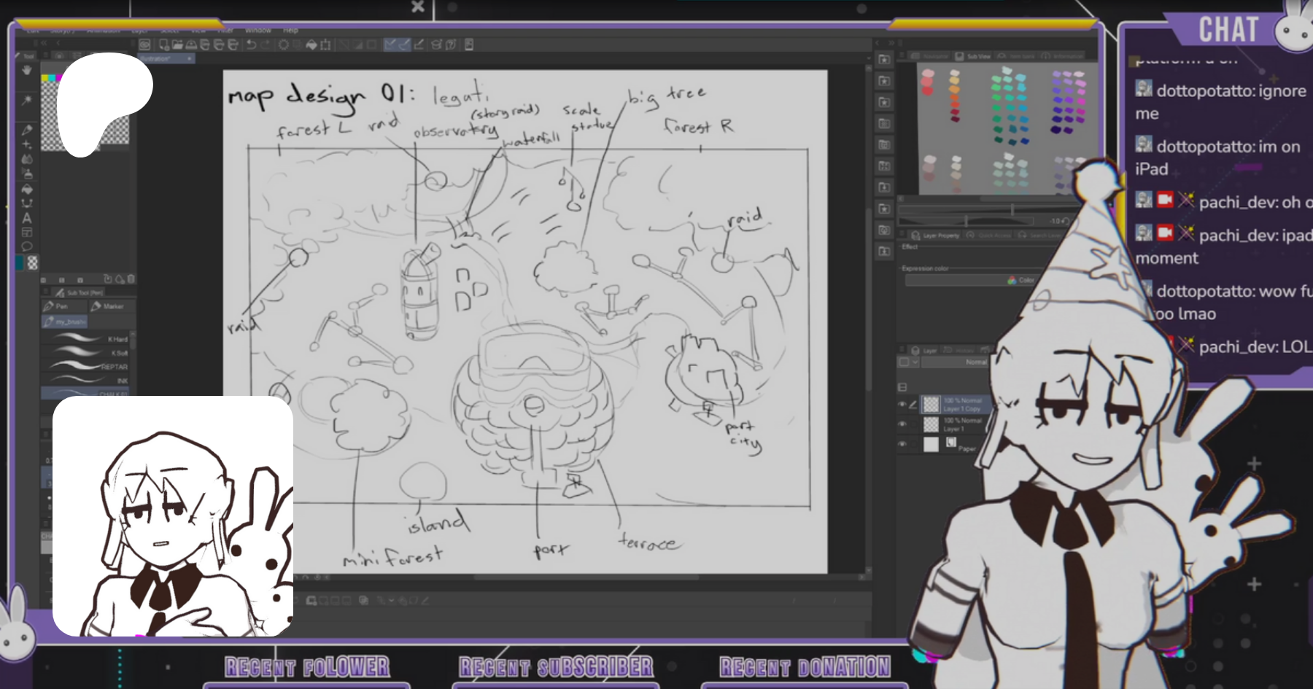Open the Layer Property tab
This screenshot has height=689, width=1313.
(936, 235)
